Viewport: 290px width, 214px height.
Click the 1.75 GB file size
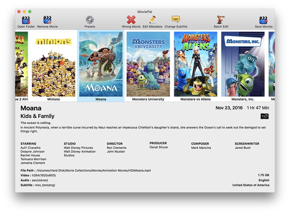click(x=263, y=175)
